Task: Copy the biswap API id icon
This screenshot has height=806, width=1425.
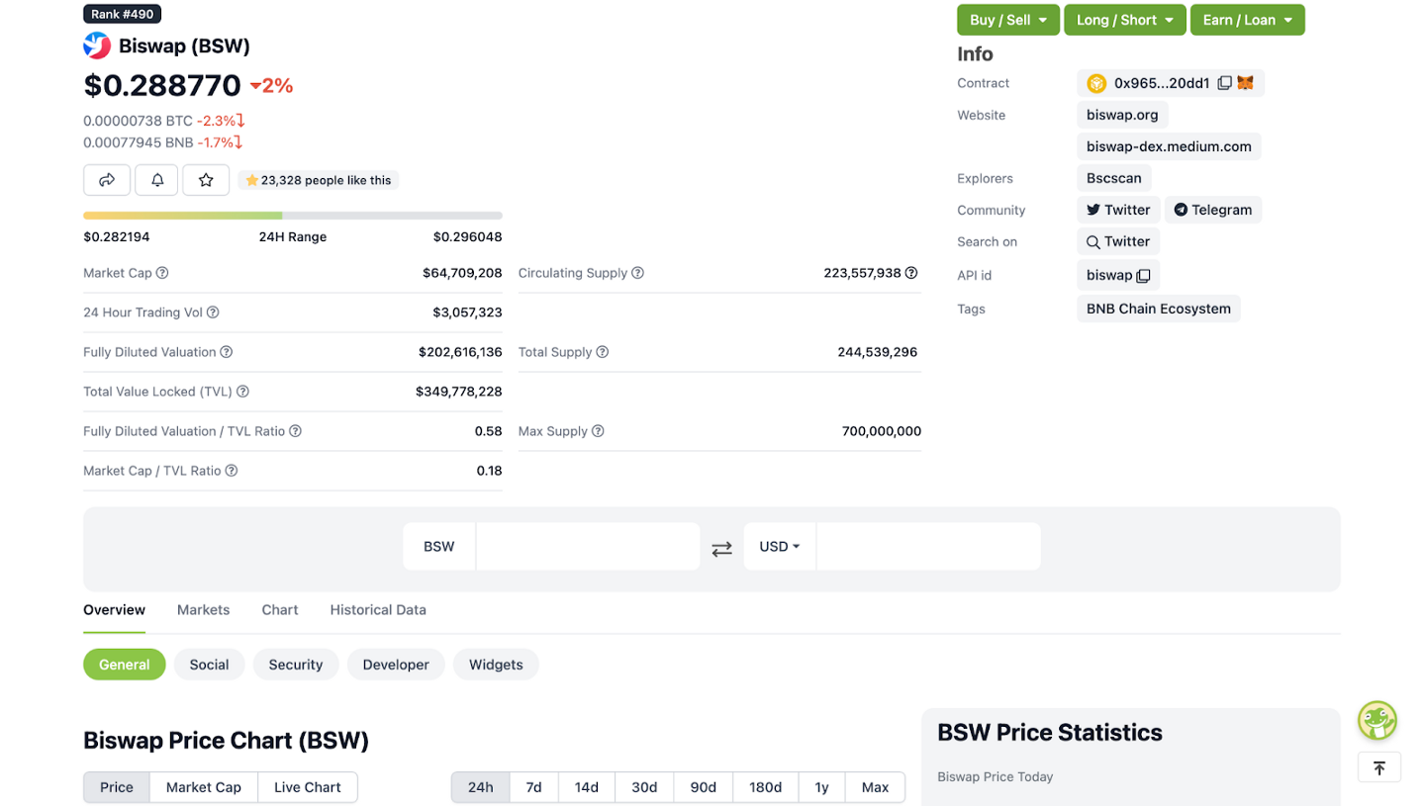Action: pyautogui.click(x=1143, y=275)
